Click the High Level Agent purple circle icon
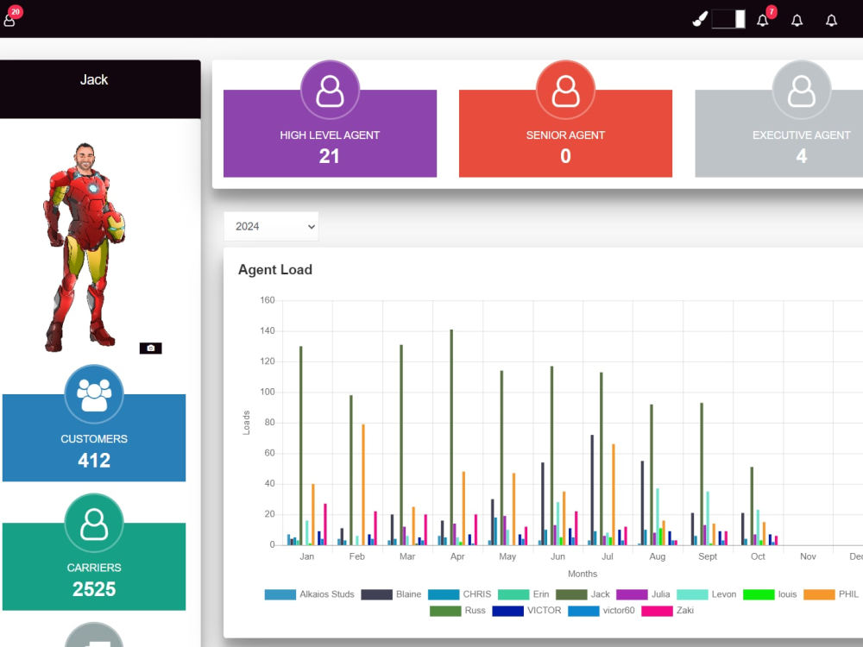 tap(329, 89)
